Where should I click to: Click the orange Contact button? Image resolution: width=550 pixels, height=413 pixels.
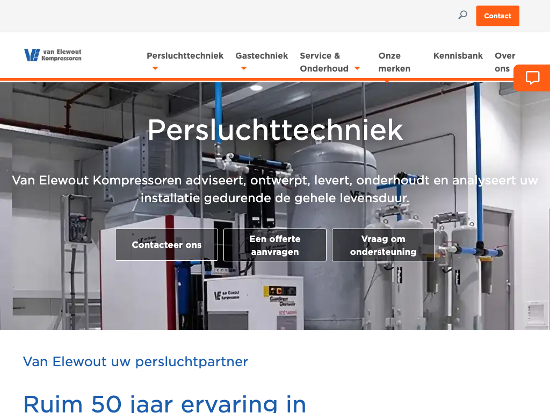pyautogui.click(x=497, y=16)
